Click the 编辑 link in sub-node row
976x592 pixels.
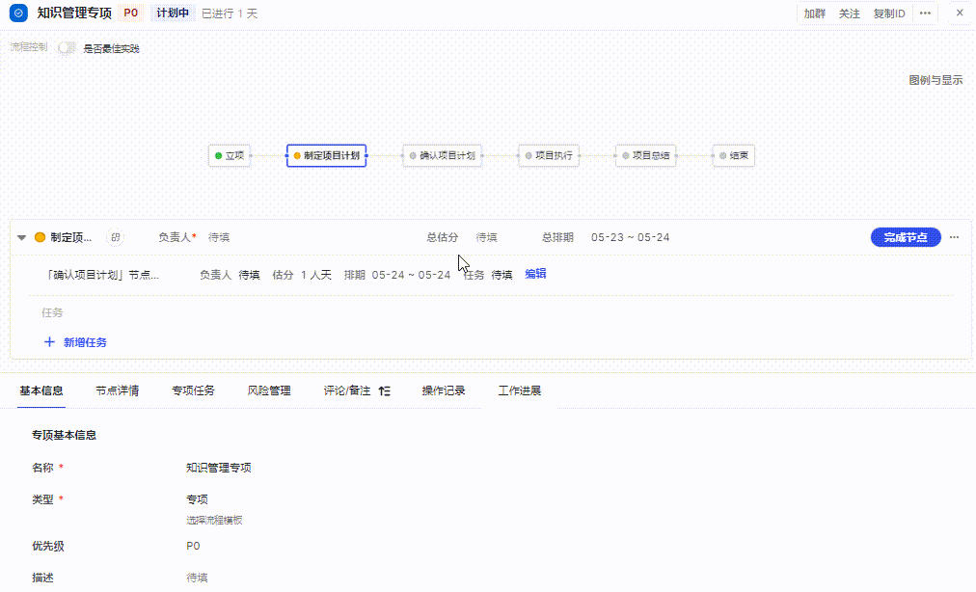(535, 274)
